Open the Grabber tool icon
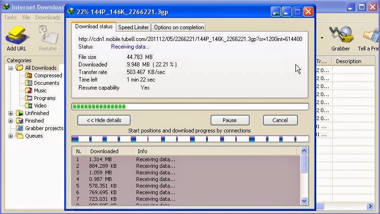This screenshot has height=214, width=380. (x=341, y=35)
